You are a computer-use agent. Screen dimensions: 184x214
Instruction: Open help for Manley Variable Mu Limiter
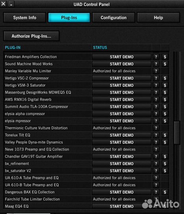pyautogui.click(x=156, y=71)
